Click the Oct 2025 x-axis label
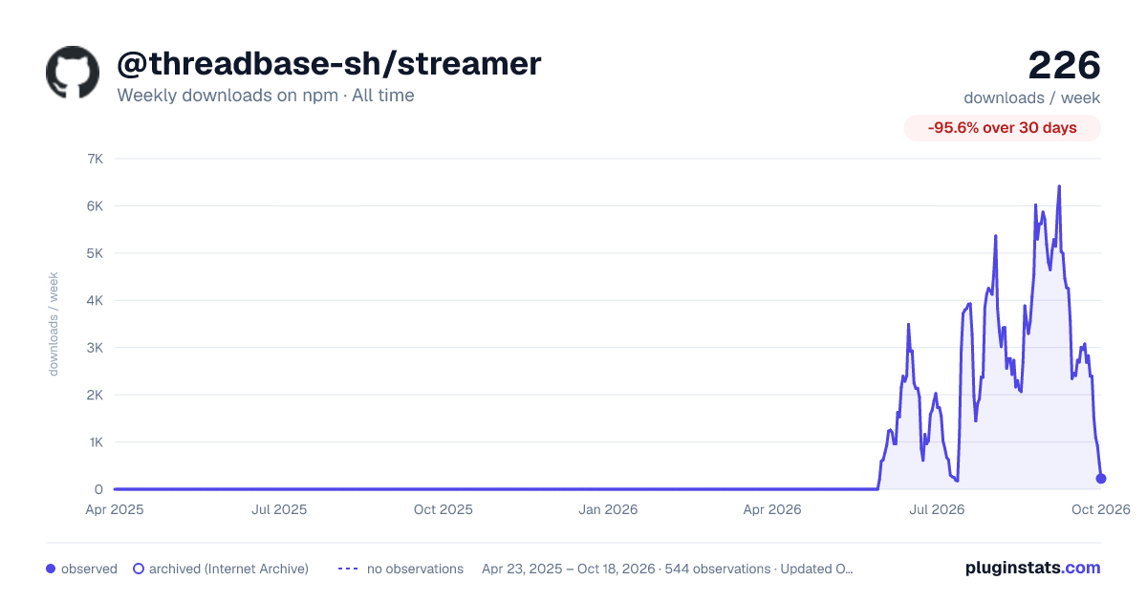The height and width of the screenshot is (602, 1147). (444, 509)
